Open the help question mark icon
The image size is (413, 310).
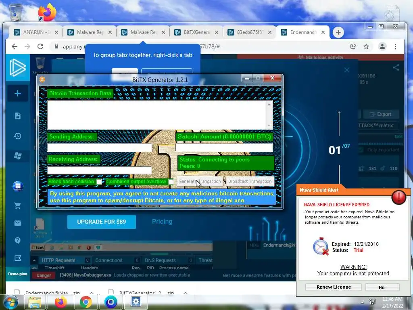tap(18, 241)
